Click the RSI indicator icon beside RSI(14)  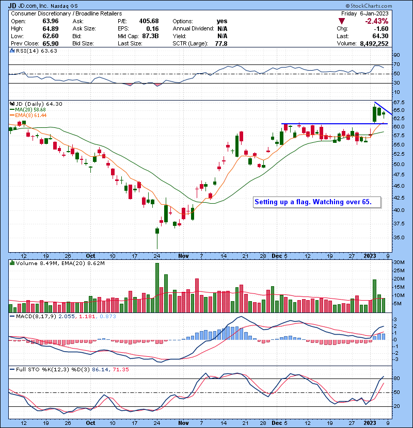point(12,51)
